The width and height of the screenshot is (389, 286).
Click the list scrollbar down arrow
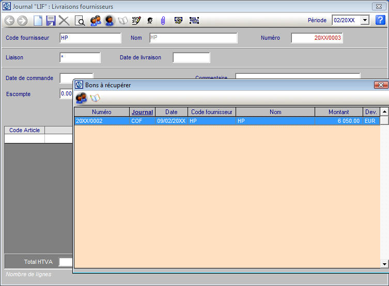(384, 264)
